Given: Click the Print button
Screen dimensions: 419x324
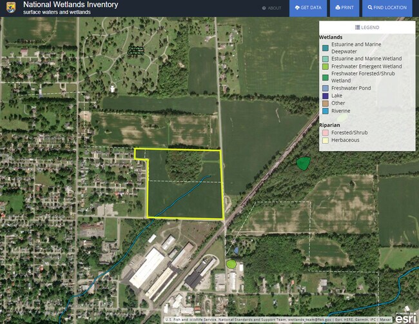Looking at the screenshot, I should pos(344,8).
